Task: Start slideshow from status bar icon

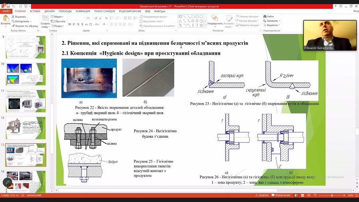Action: (x=315, y=195)
